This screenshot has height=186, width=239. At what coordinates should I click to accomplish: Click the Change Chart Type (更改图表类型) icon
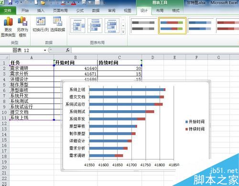click(x=8, y=27)
